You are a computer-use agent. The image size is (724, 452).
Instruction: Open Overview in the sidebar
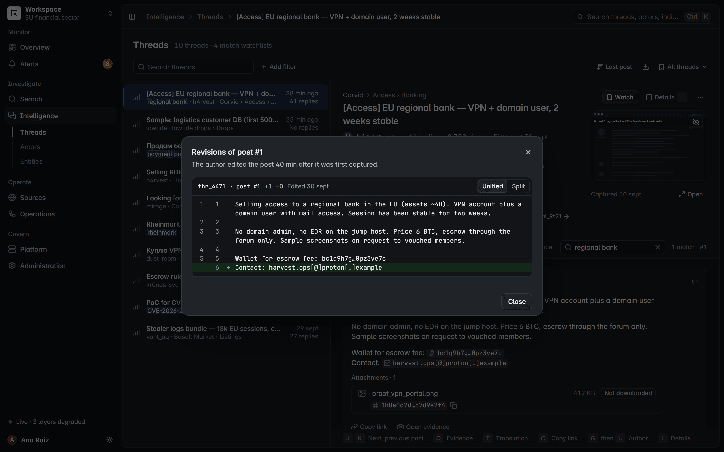click(x=60, y=47)
